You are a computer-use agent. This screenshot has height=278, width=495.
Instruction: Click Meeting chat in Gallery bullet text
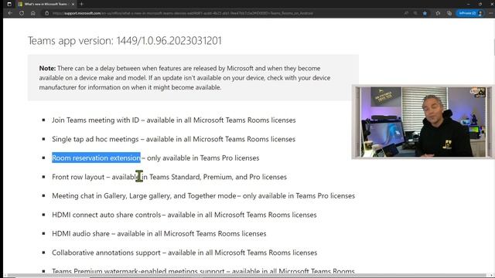pos(203,195)
